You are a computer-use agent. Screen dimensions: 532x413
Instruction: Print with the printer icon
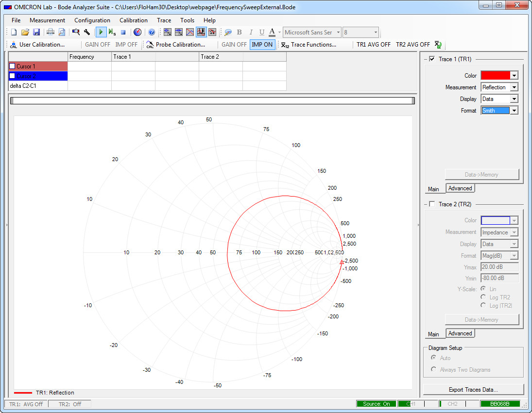(51, 32)
